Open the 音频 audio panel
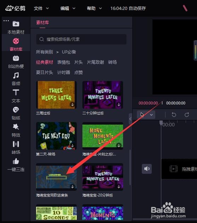Screen dimensions: 197x223 click(16, 79)
